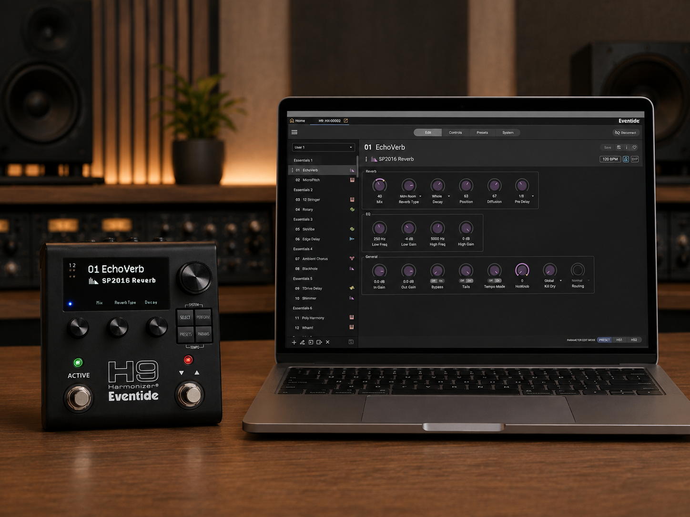Screen dimensions: 690x517
Task: Click the Save button for the preset
Action: [608, 148]
